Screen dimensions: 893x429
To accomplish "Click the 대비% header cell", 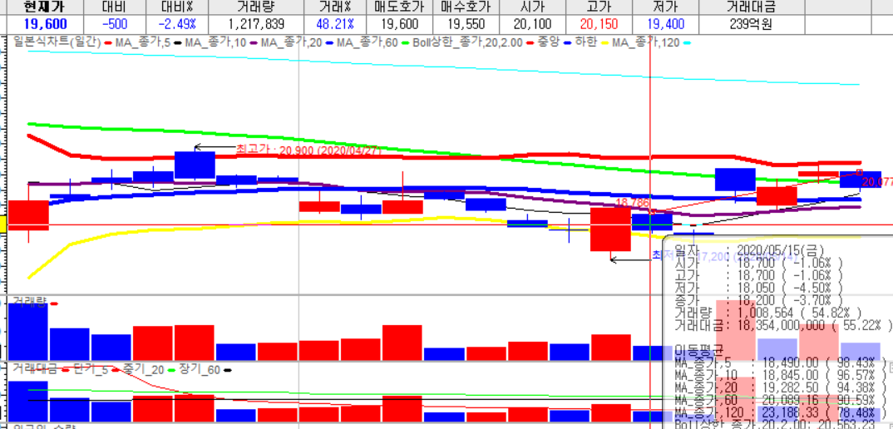I will [x=176, y=7].
